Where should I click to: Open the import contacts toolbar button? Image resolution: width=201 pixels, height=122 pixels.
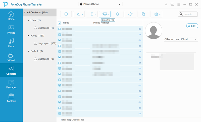(x=79, y=14)
